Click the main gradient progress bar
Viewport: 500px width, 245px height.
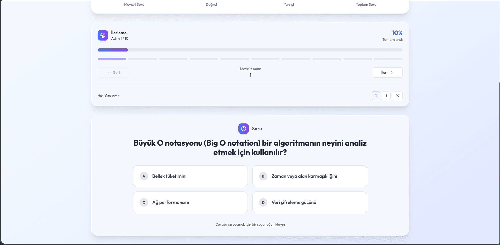(250, 50)
